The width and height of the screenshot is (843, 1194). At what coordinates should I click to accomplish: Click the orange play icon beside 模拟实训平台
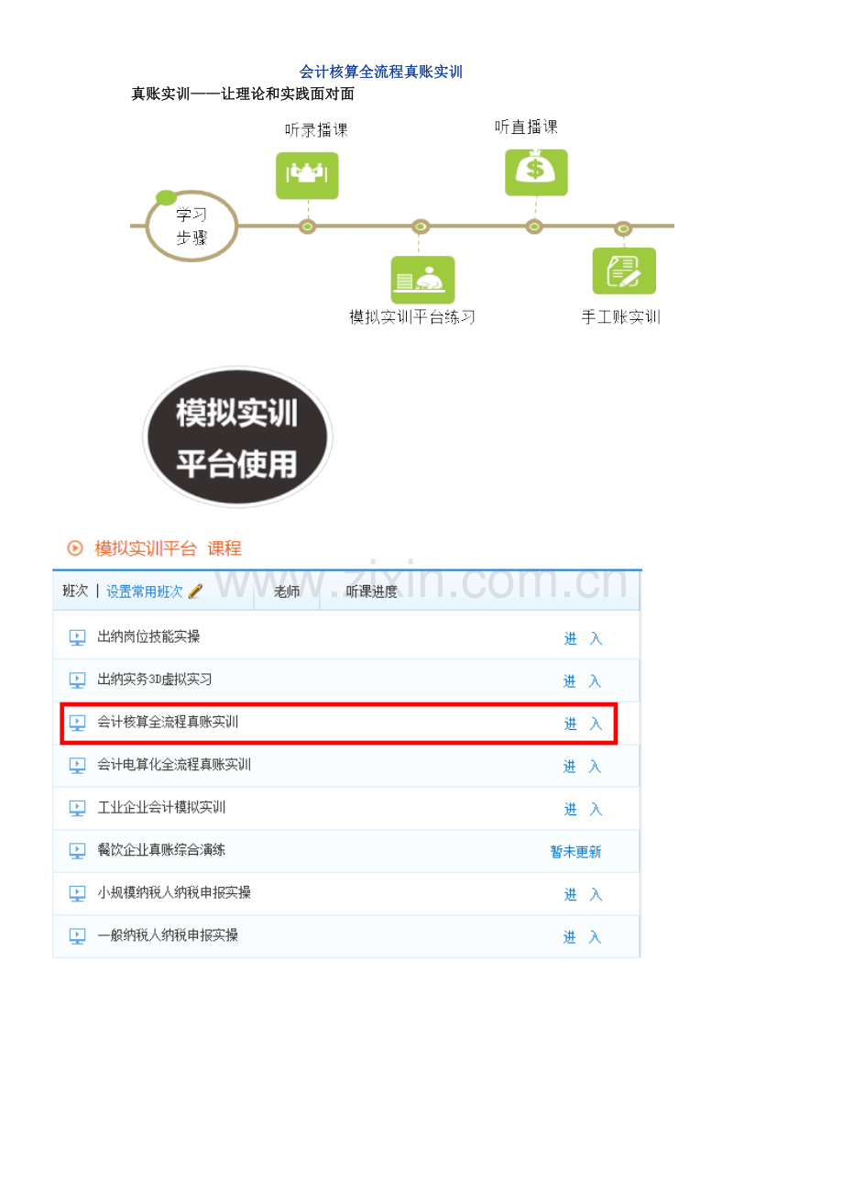coord(75,548)
